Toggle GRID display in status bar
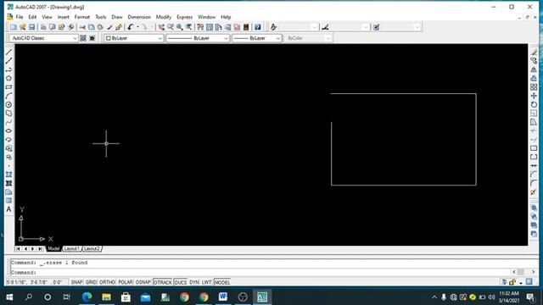 pyautogui.click(x=91, y=282)
